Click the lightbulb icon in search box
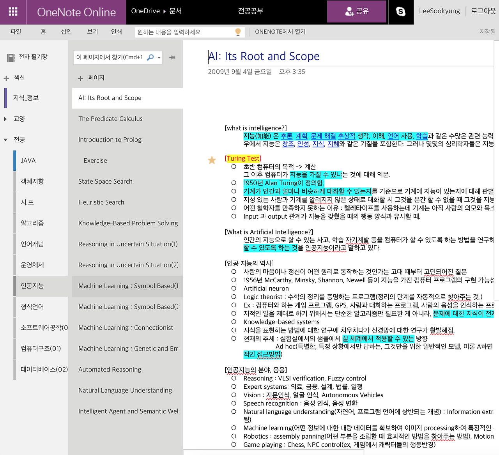The height and width of the screenshot is (455, 499). tap(238, 32)
